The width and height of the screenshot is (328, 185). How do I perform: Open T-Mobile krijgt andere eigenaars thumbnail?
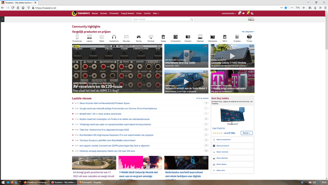click(x=232, y=81)
